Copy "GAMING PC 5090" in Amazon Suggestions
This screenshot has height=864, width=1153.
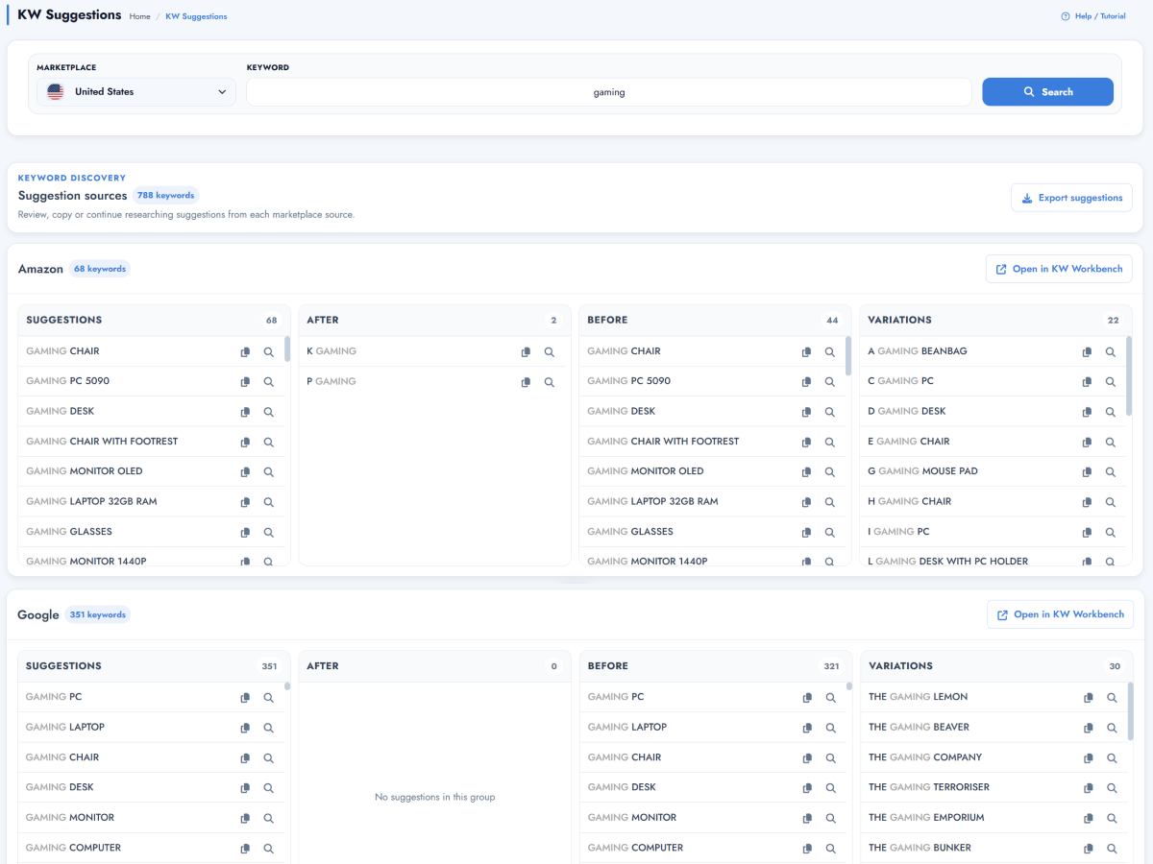(245, 382)
